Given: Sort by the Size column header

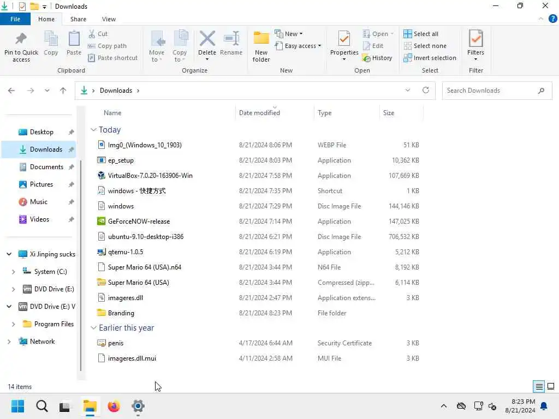Looking at the screenshot, I should pos(389,112).
